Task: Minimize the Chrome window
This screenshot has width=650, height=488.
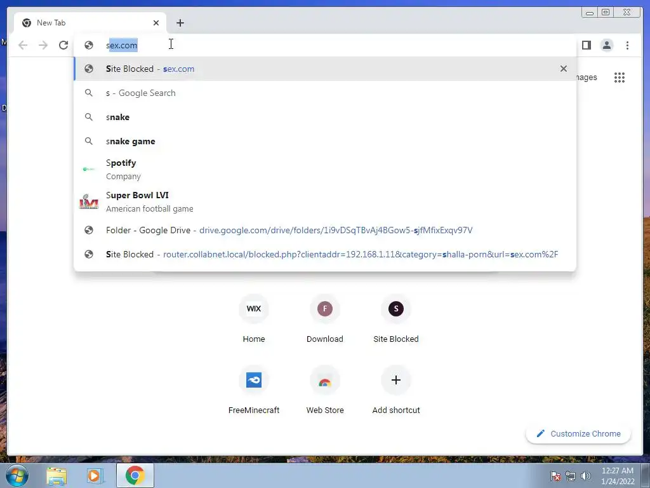Action: (589, 13)
